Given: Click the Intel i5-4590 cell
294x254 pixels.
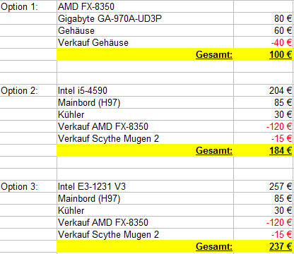Looking at the screenshot, I should 145,90.
